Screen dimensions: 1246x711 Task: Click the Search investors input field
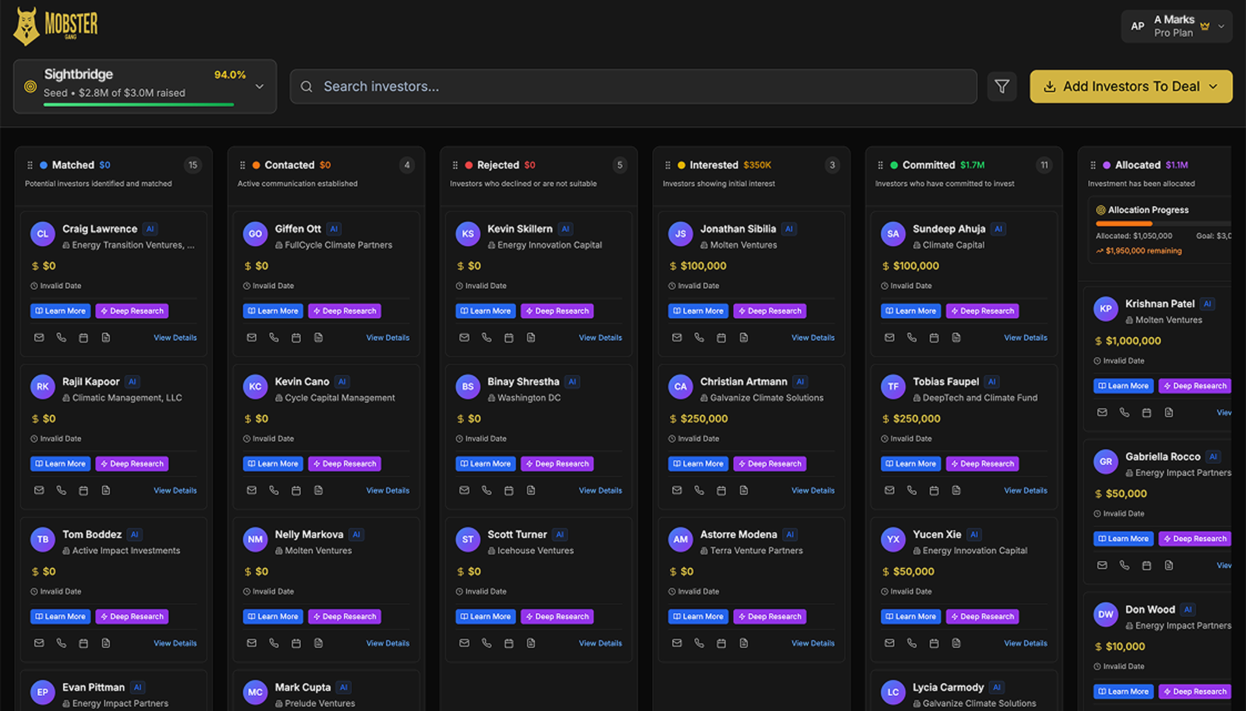point(633,86)
